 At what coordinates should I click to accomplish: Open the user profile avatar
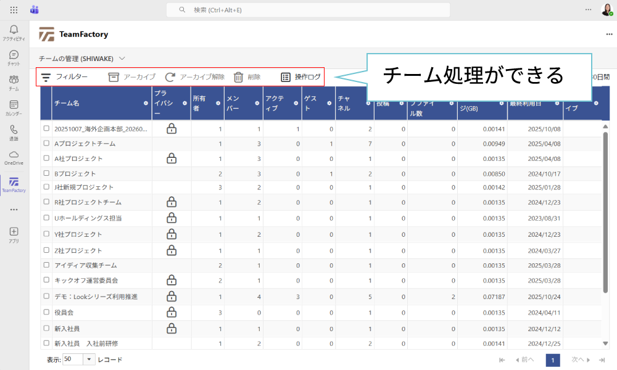coord(607,10)
